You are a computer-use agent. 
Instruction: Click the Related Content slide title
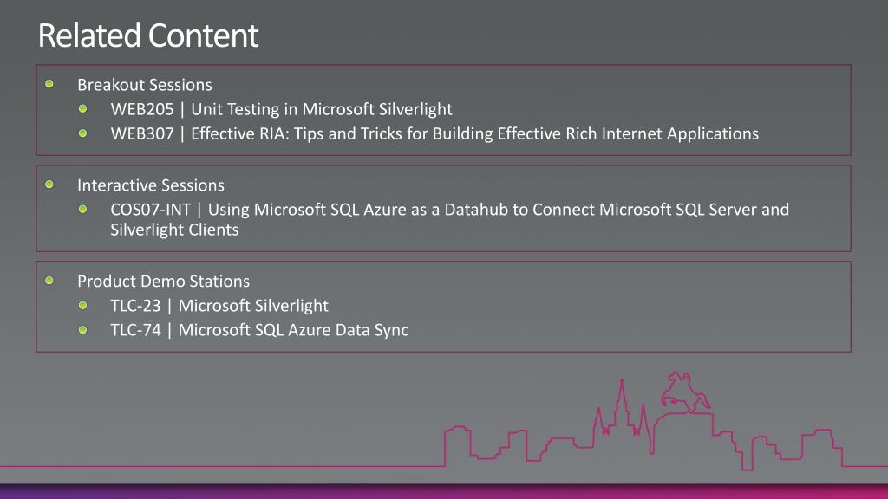147,35
